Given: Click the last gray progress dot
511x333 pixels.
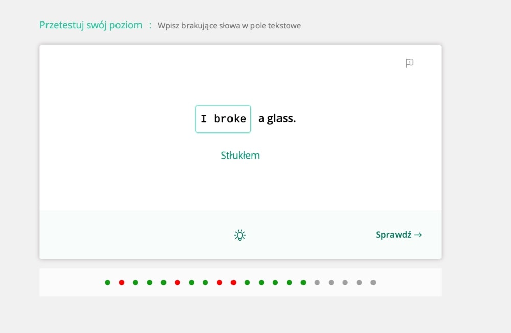Looking at the screenshot, I should (x=373, y=282).
